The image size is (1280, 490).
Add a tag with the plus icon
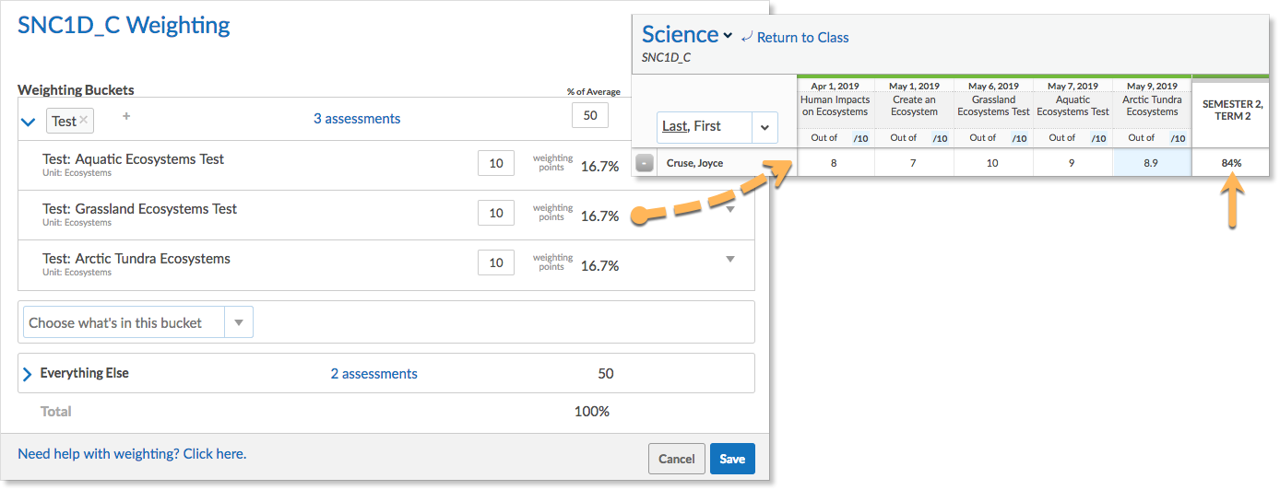tap(126, 116)
